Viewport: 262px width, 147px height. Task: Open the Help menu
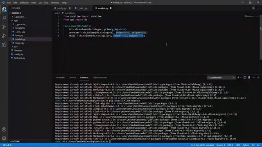coord(64,3)
